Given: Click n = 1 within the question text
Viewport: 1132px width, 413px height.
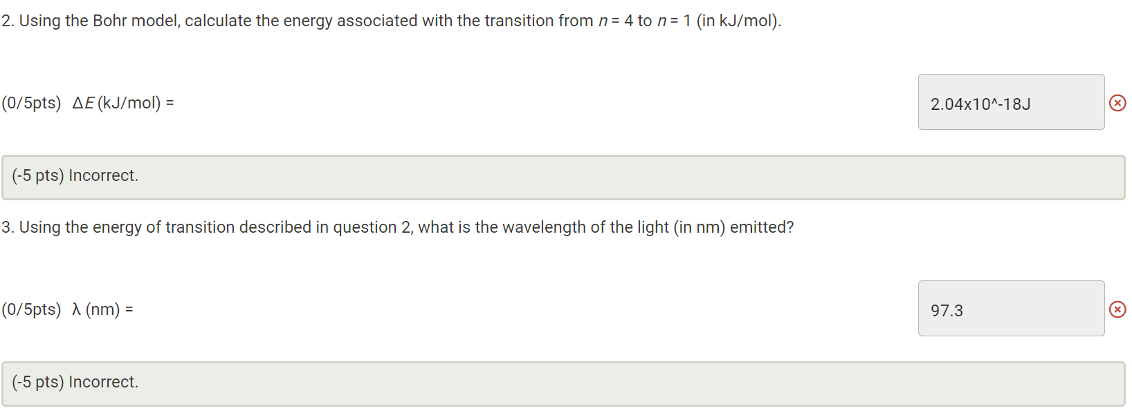Looking at the screenshot, I should point(673,20).
